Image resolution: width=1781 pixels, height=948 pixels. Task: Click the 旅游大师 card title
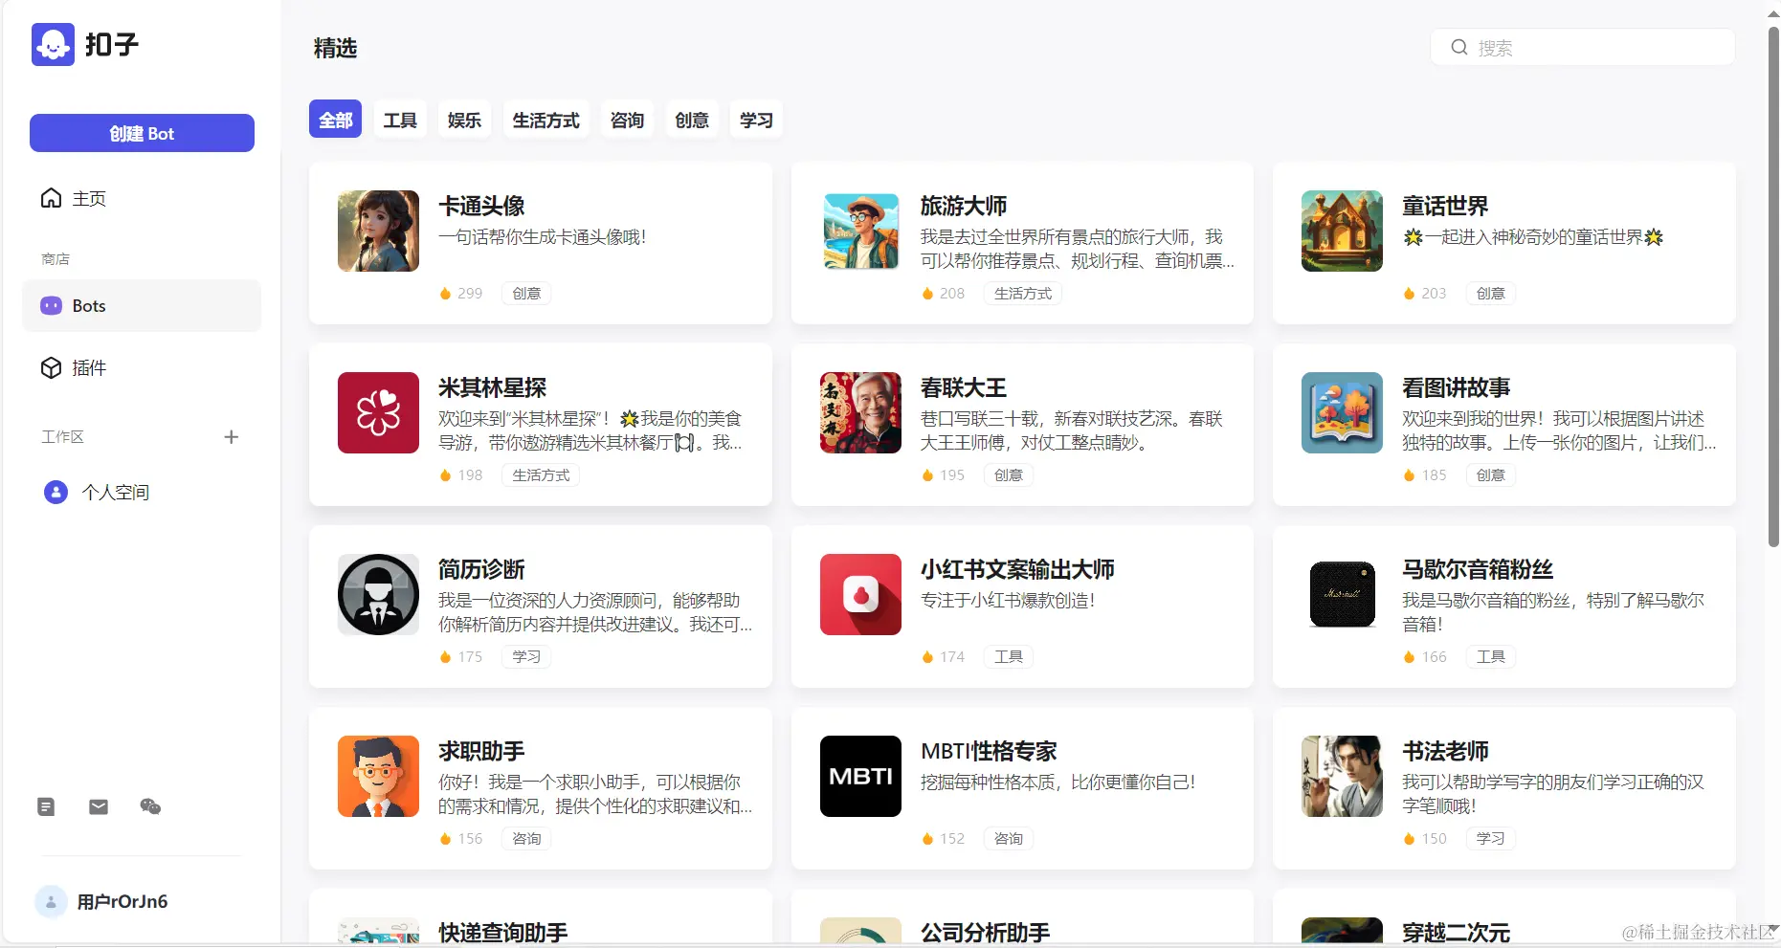coord(964,206)
